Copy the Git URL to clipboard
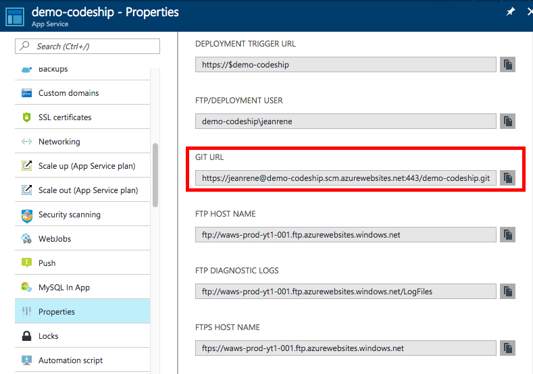 coord(507,178)
